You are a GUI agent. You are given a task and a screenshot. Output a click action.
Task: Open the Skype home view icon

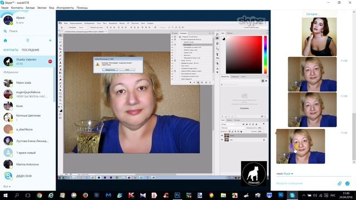point(6,41)
